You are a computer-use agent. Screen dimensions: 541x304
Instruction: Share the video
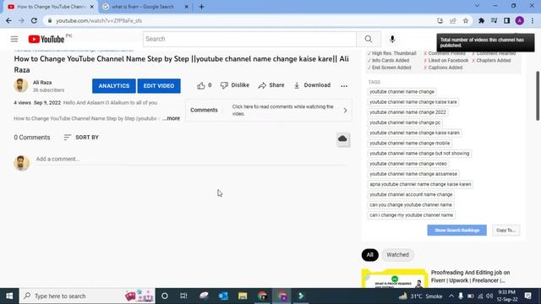coord(271,85)
